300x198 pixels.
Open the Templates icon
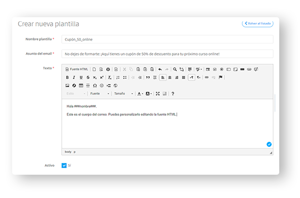tap(116, 69)
